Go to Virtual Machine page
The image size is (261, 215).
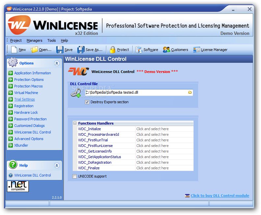click(x=26, y=93)
